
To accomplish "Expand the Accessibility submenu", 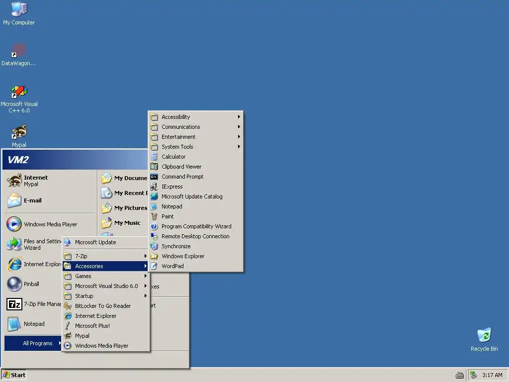I will pos(196,117).
